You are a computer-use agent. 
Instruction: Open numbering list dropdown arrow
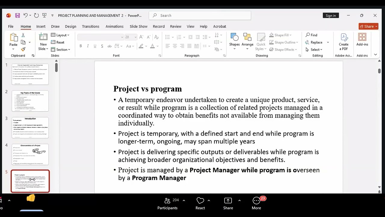coord(184,37)
